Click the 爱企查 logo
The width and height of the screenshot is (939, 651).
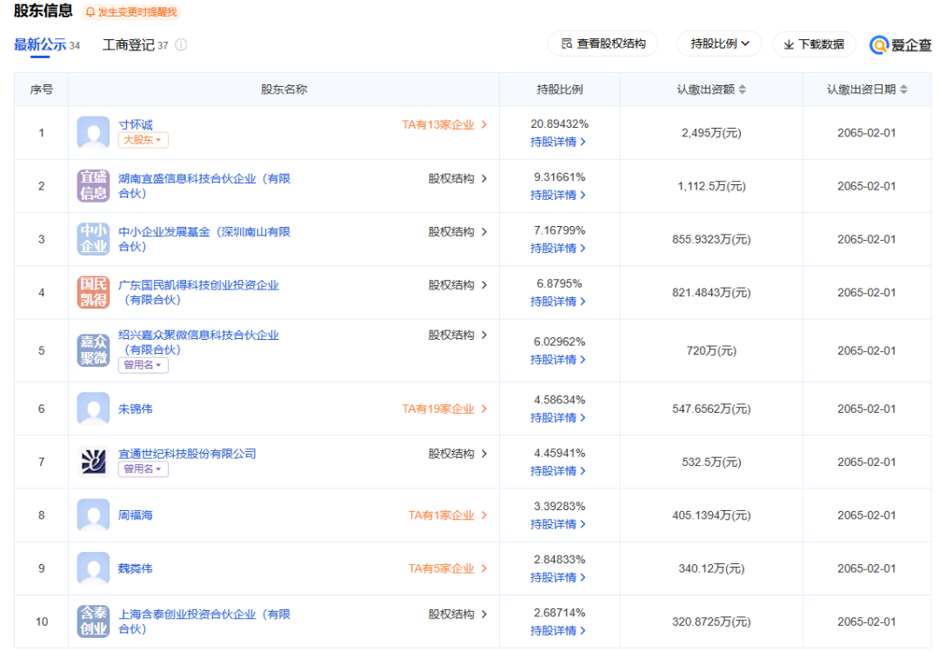[x=900, y=44]
